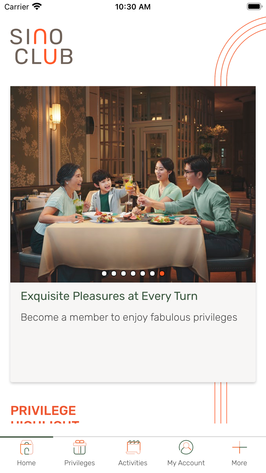Switch to the Activities tab label

(x=133, y=463)
